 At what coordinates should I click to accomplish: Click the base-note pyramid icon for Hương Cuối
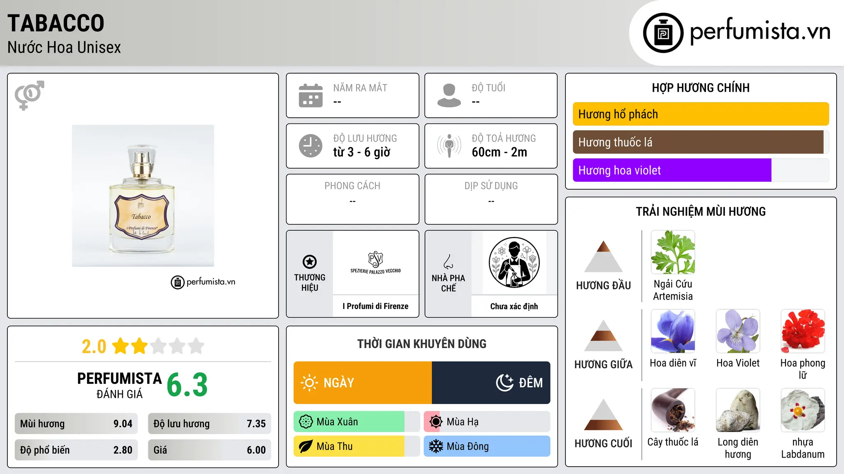click(x=603, y=414)
